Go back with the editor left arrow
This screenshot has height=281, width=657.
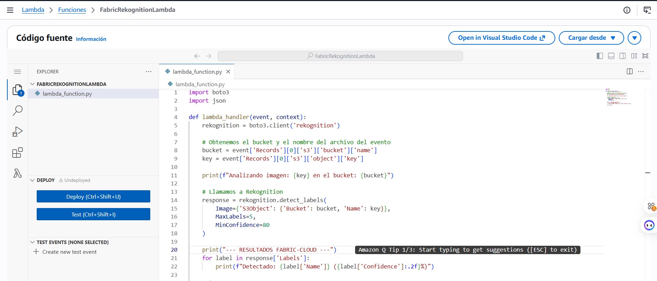pyautogui.click(x=197, y=56)
